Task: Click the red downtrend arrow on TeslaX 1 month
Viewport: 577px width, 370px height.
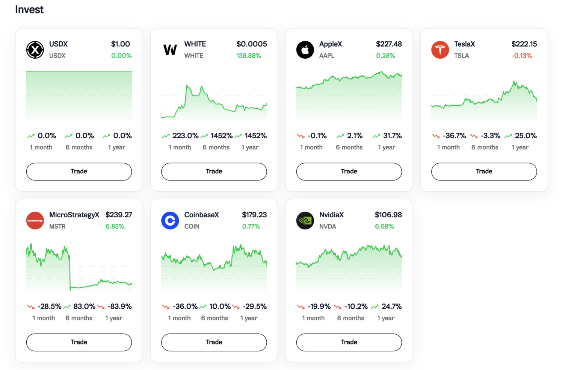Action: tap(436, 136)
